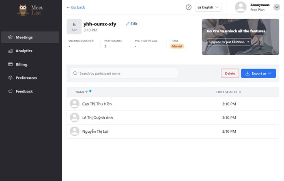Open the English language dropdown

[208, 7]
